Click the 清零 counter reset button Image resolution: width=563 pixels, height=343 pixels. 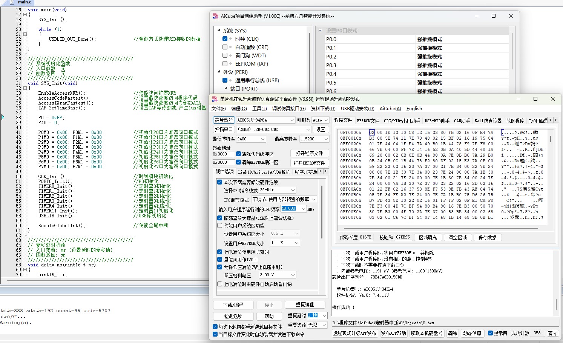(552, 333)
